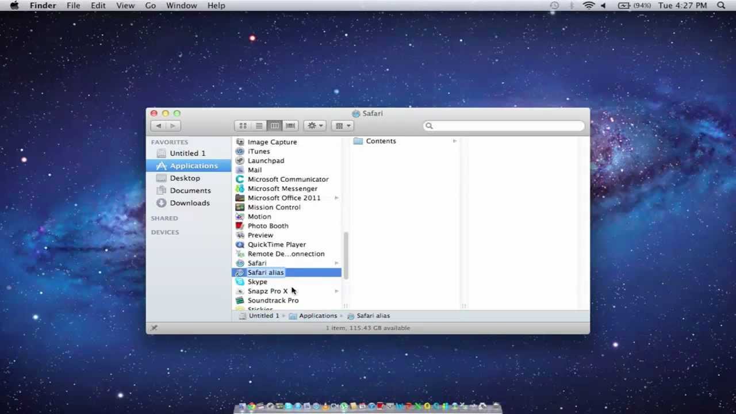This screenshot has width=736, height=414.
Task: Click the Soundtrack Pro icon
Action: pyautogui.click(x=240, y=300)
